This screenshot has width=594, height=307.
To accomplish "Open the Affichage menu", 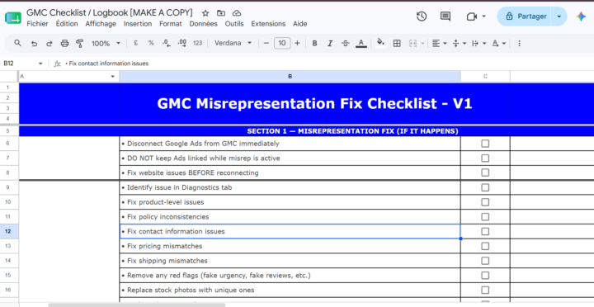I will [101, 24].
